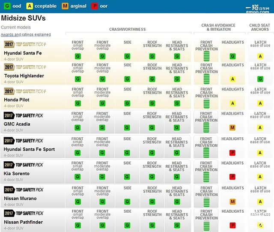Screen dimensions: 274x232
Task: Select Toyota Highlander LATCH Good rating icon
Action: click(x=260, y=79)
